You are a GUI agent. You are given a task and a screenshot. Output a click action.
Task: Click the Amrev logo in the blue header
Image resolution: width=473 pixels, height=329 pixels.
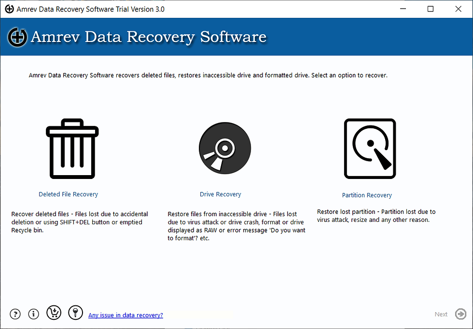pyautogui.click(x=17, y=37)
